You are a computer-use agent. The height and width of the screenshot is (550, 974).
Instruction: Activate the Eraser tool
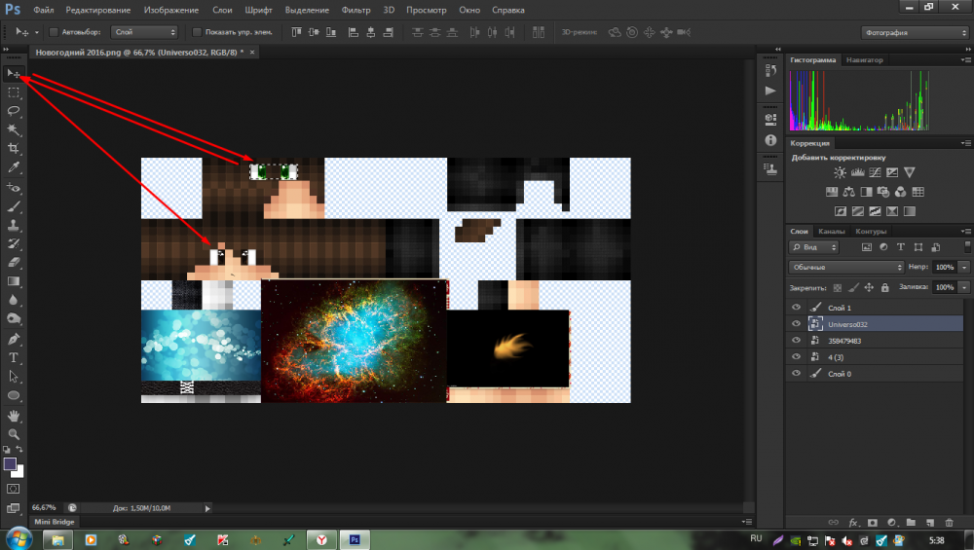(x=14, y=262)
